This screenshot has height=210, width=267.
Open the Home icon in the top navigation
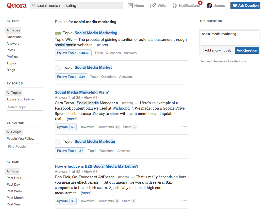click(130, 5)
